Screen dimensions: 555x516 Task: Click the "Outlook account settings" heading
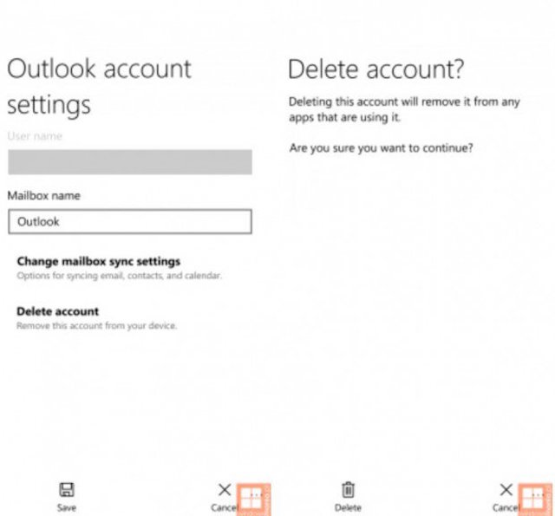point(99,87)
